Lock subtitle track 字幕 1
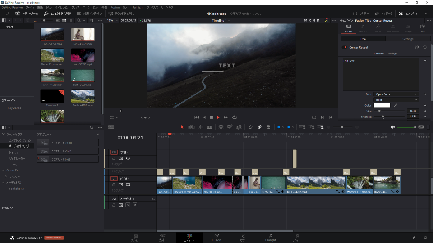 point(114,158)
